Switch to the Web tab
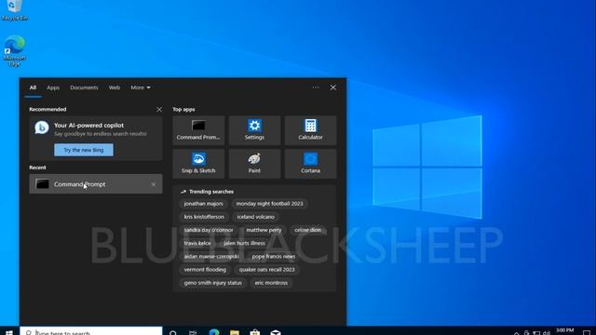 [115, 87]
